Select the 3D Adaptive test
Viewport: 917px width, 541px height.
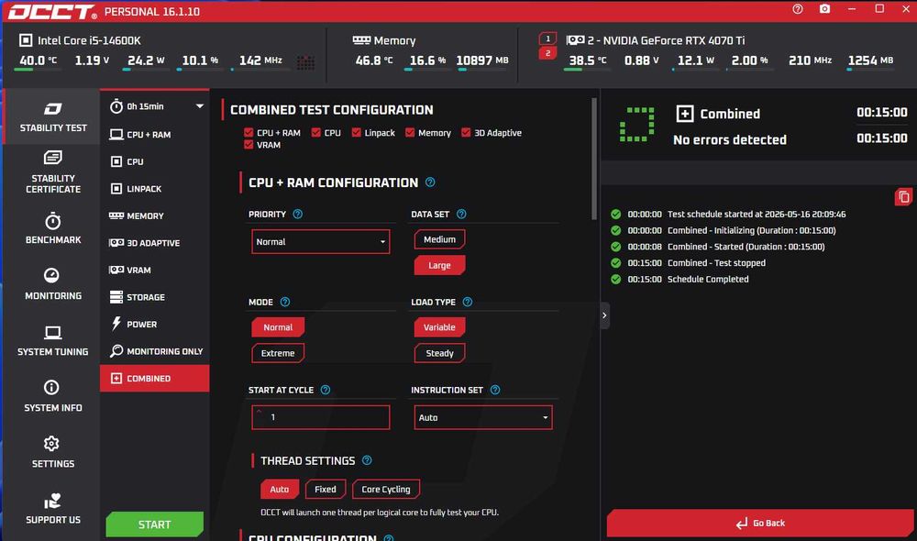pyautogui.click(x=154, y=243)
